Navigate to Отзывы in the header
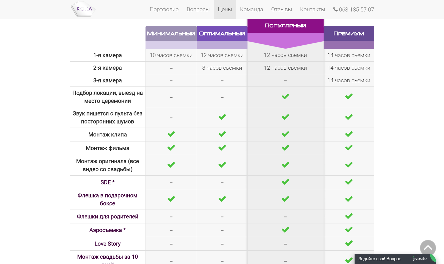The height and width of the screenshot is (264, 444). (281, 9)
